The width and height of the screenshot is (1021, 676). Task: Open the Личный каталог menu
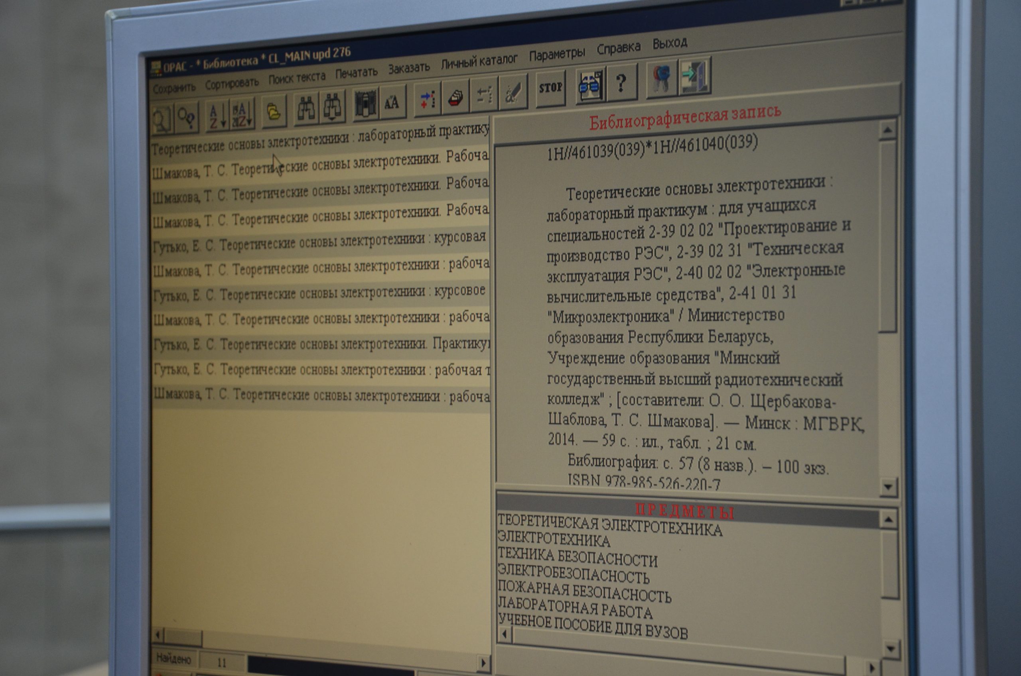click(479, 62)
